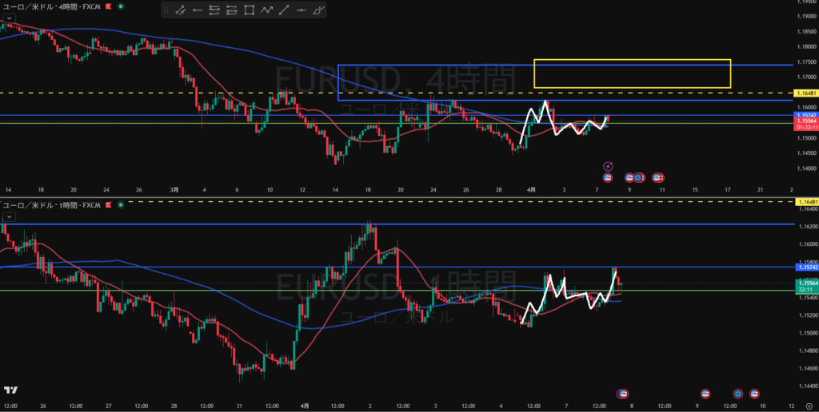Viewport: 819px width, 412px height.
Task: Select the brush drawing tool
Action: [x=320, y=10]
